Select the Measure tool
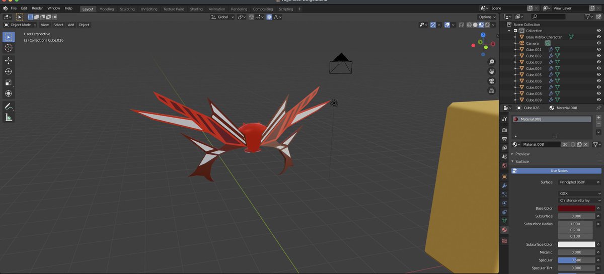 click(x=9, y=118)
